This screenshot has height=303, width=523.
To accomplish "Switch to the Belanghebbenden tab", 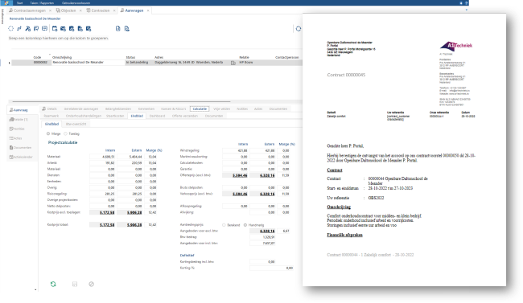I will 118,109.
